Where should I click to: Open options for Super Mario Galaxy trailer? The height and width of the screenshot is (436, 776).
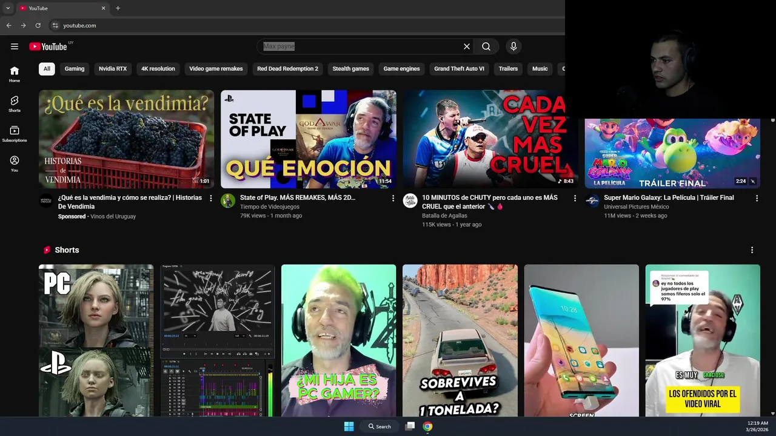pos(757,198)
